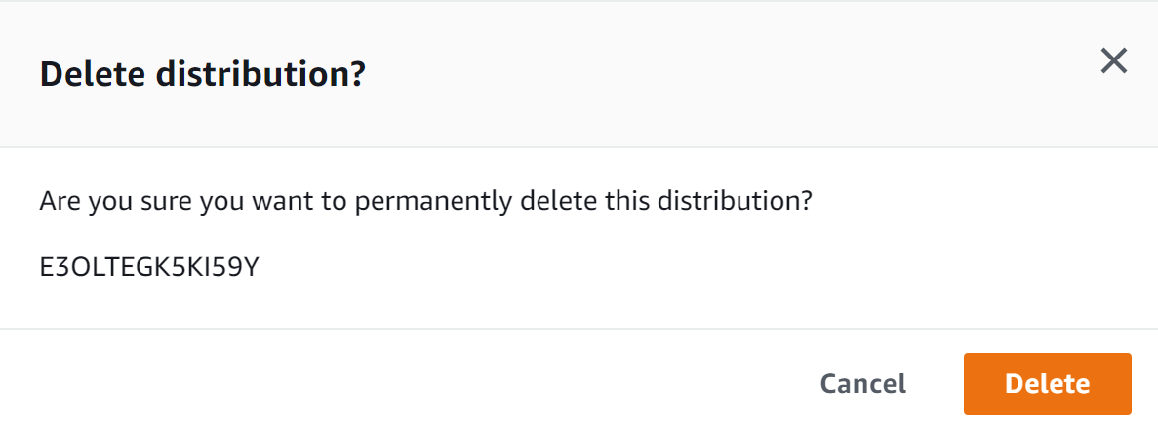Click the "Delete distribution?" dialog heading
Screen dimensions: 1158x432
pos(202,74)
